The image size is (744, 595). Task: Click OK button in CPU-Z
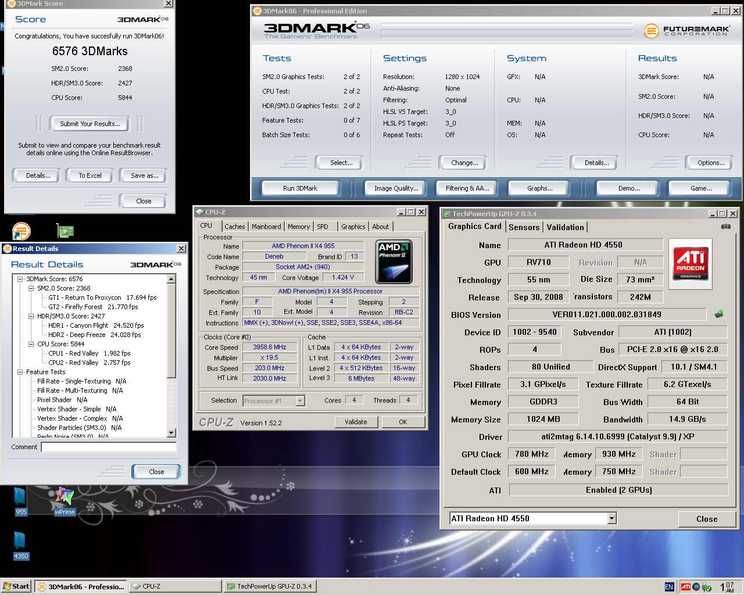click(403, 422)
